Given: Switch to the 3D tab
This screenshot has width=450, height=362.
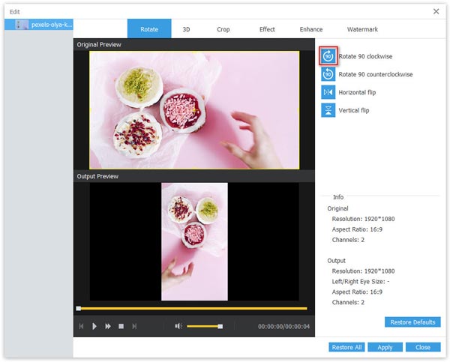Looking at the screenshot, I should (187, 29).
